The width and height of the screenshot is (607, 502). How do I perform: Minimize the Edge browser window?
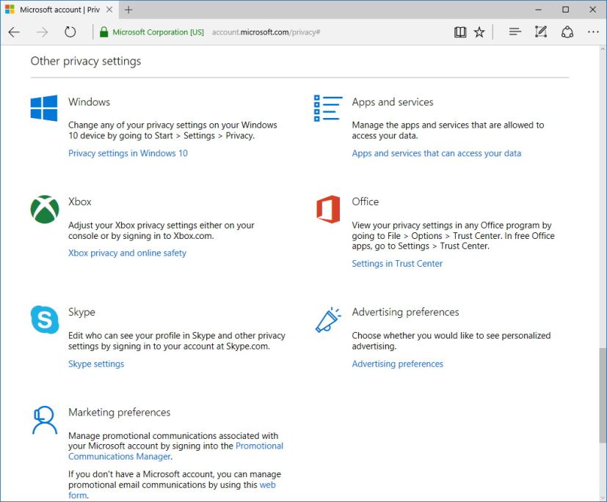click(539, 10)
